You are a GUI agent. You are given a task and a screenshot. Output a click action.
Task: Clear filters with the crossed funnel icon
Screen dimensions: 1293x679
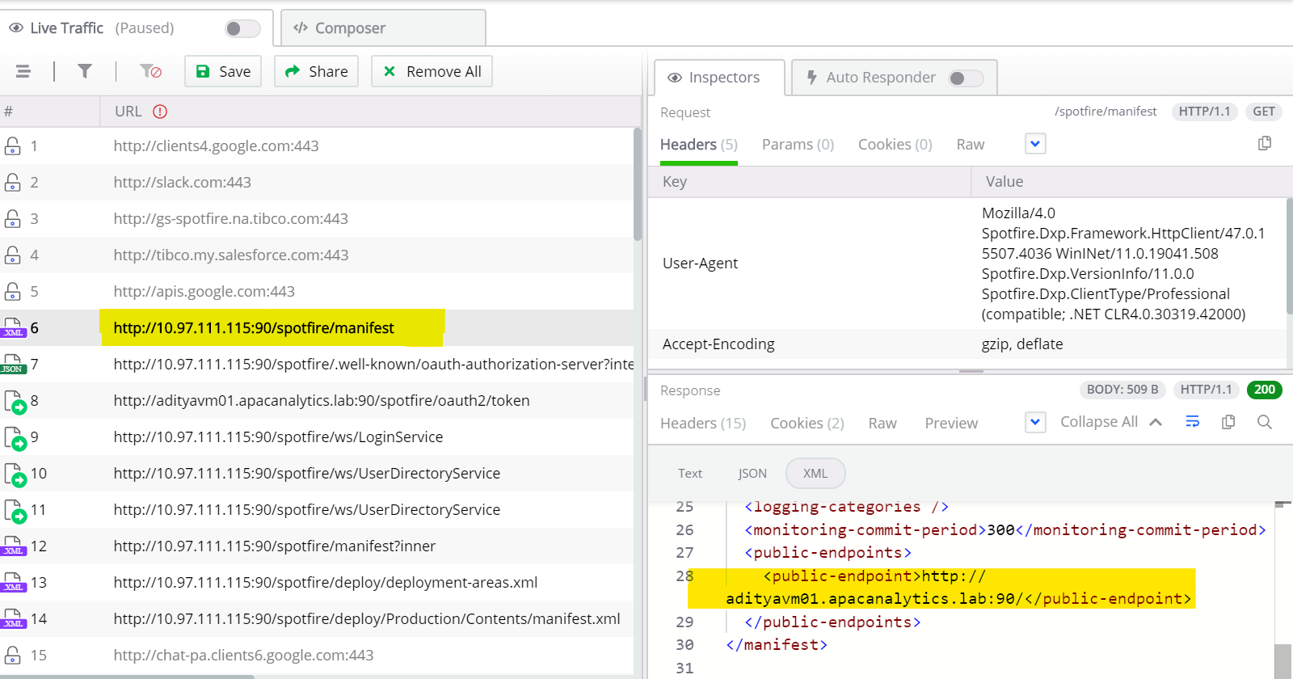150,71
